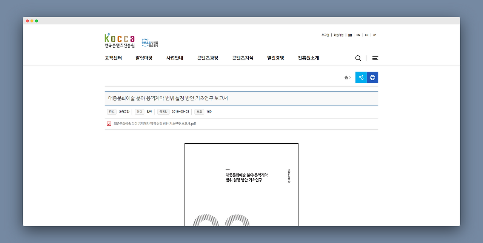The height and width of the screenshot is (243, 483).
Task: Click the date 2019-05-03
Action: tap(180, 112)
